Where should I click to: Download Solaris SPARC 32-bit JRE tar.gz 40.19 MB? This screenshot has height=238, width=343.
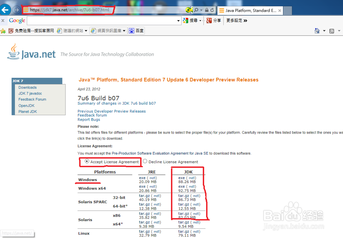(x=144, y=196)
